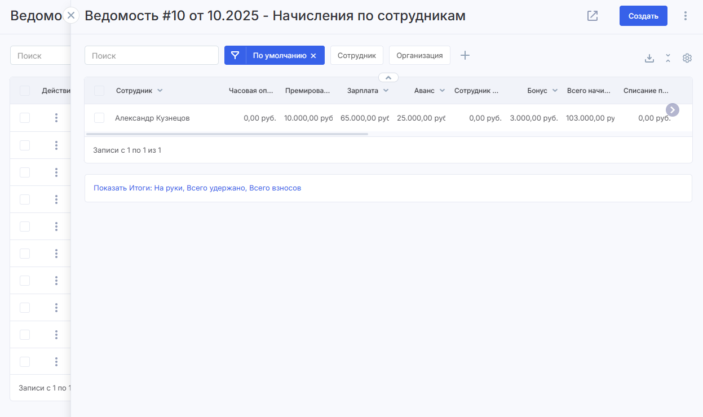Open the three-dot menu beside Создать
This screenshot has height=417, width=703.
pos(686,16)
